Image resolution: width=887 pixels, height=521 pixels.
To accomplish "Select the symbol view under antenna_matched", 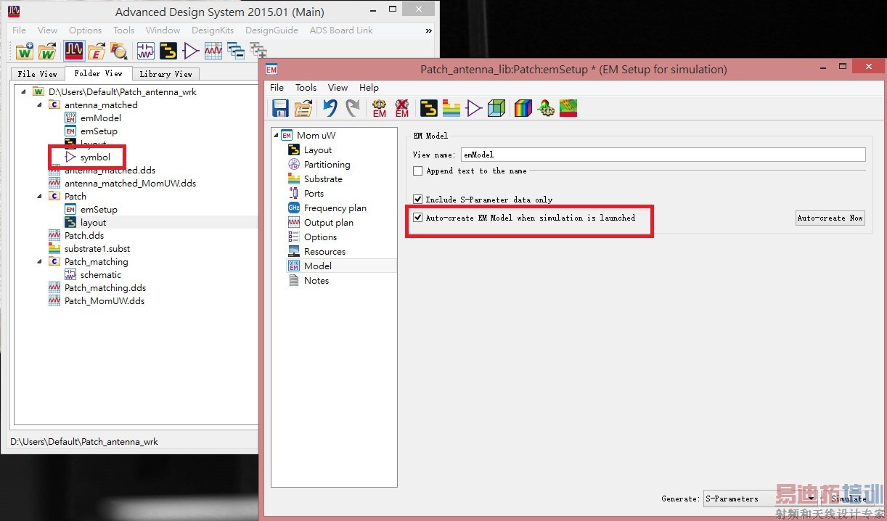I will [95, 157].
